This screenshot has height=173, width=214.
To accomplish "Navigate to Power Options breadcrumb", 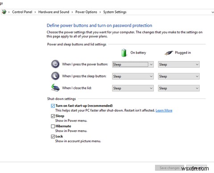I will pyautogui.click(x=86, y=12).
